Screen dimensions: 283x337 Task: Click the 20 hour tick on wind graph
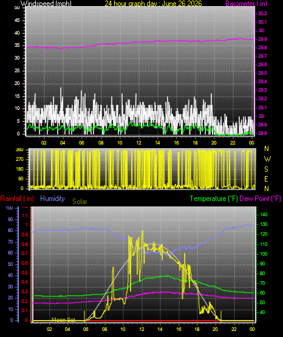tap(214, 143)
